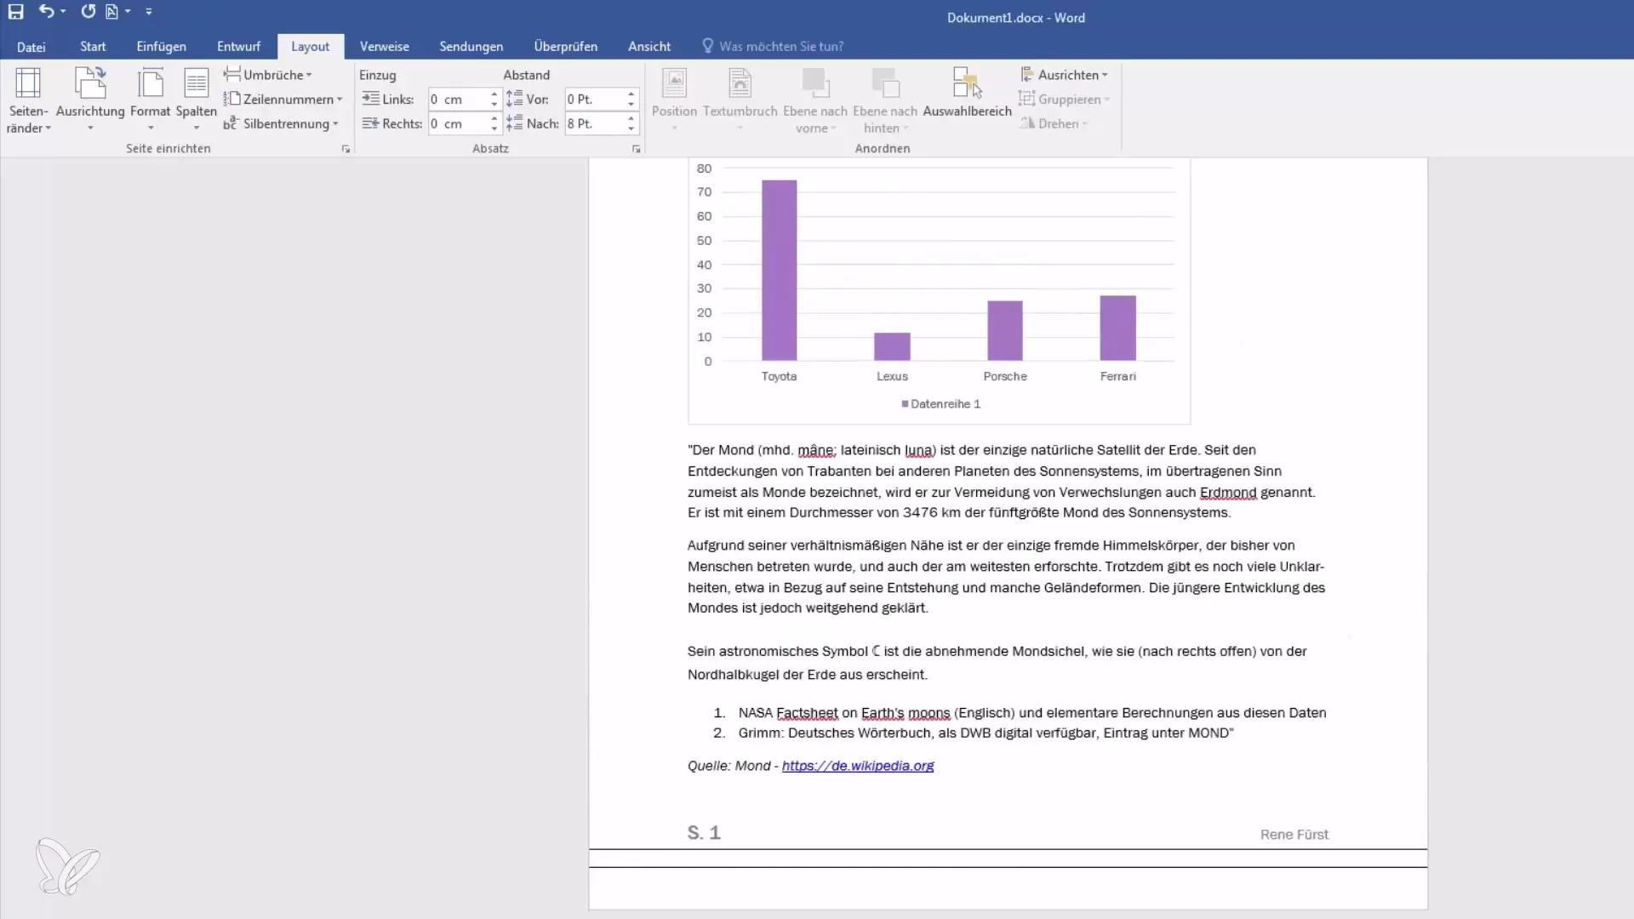Screen dimensions: 1634x919
Task: Click the Undo arrow icon
Action: pyautogui.click(x=46, y=12)
